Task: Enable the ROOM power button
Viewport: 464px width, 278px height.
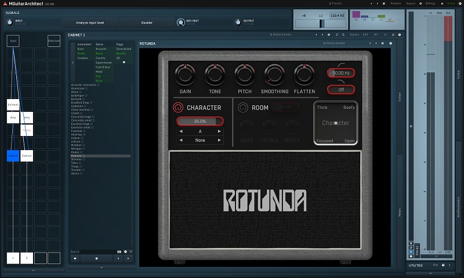Action: coord(242,108)
